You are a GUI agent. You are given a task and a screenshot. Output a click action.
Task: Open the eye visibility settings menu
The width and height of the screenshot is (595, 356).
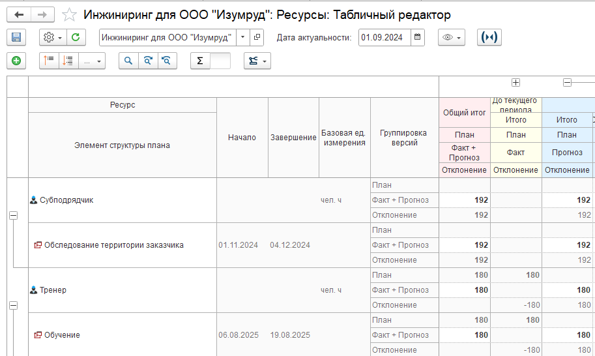[x=451, y=38]
